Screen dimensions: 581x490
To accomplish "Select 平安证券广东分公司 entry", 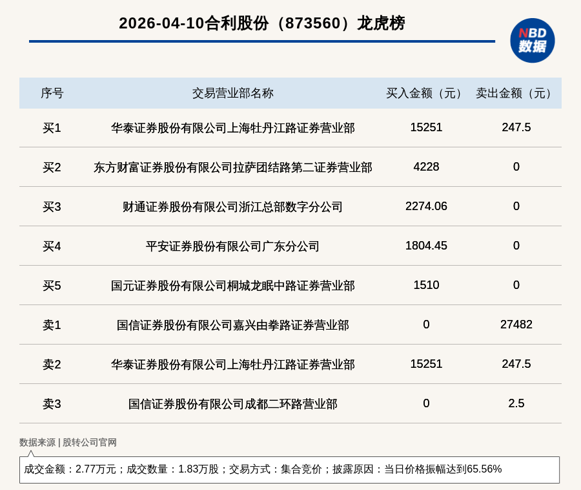I will (232, 246).
